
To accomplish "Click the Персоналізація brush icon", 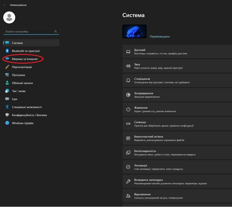I will 7,67.
